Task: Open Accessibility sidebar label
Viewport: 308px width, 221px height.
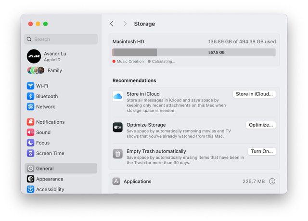Action: 50,189
